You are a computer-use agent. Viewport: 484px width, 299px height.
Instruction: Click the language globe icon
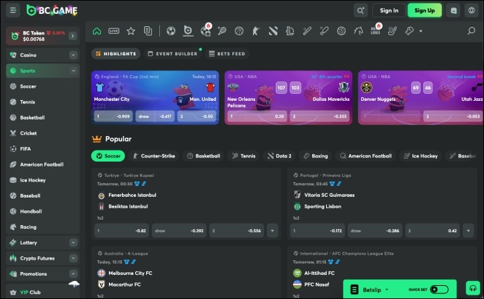click(471, 10)
